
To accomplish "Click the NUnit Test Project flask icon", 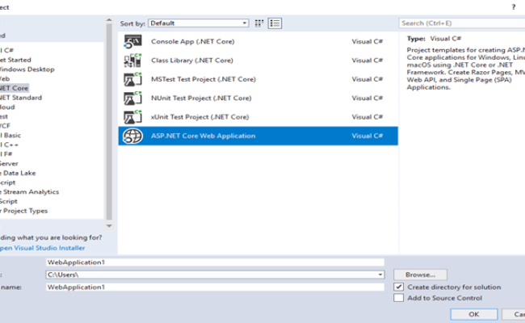I will click(x=133, y=98).
